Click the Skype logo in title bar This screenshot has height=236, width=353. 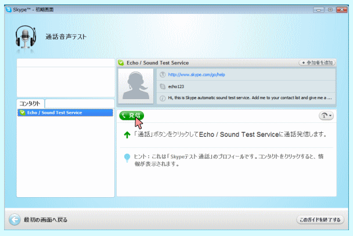coord(9,10)
